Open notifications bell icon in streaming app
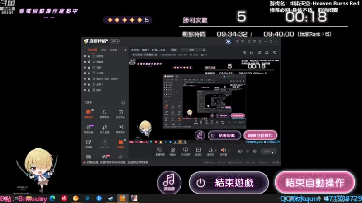Viewport: 362px width, 203px height. [x=267, y=52]
